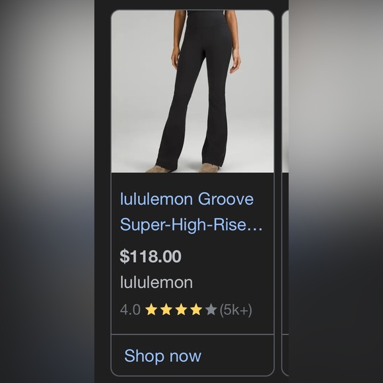Select the $118.00 price text
This screenshot has height=383, width=383.
(x=151, y=256)
